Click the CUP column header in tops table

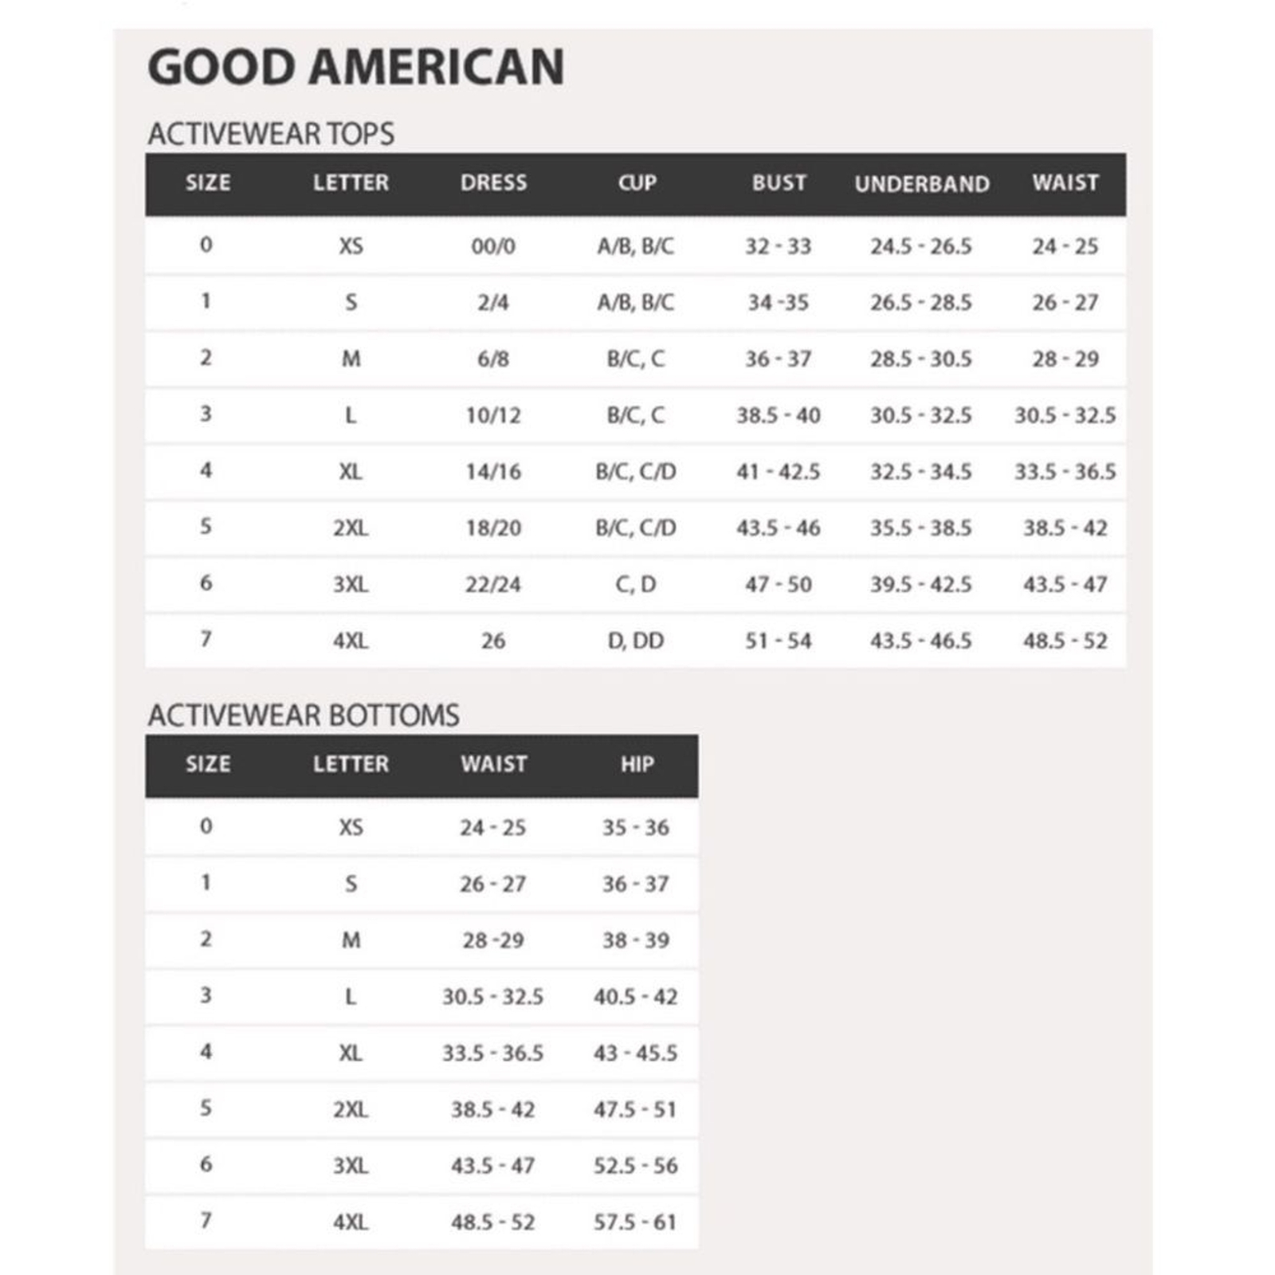637,182
